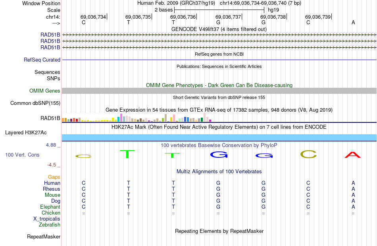Click the Layered H3K27Ac label

(26, 133)
